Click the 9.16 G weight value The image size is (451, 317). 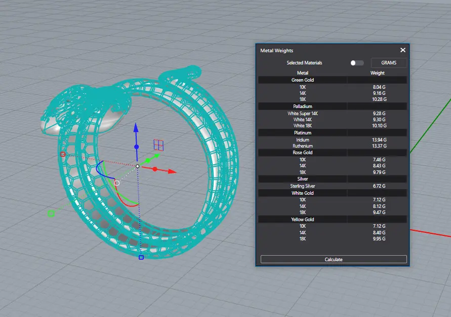tap(379, 93)
